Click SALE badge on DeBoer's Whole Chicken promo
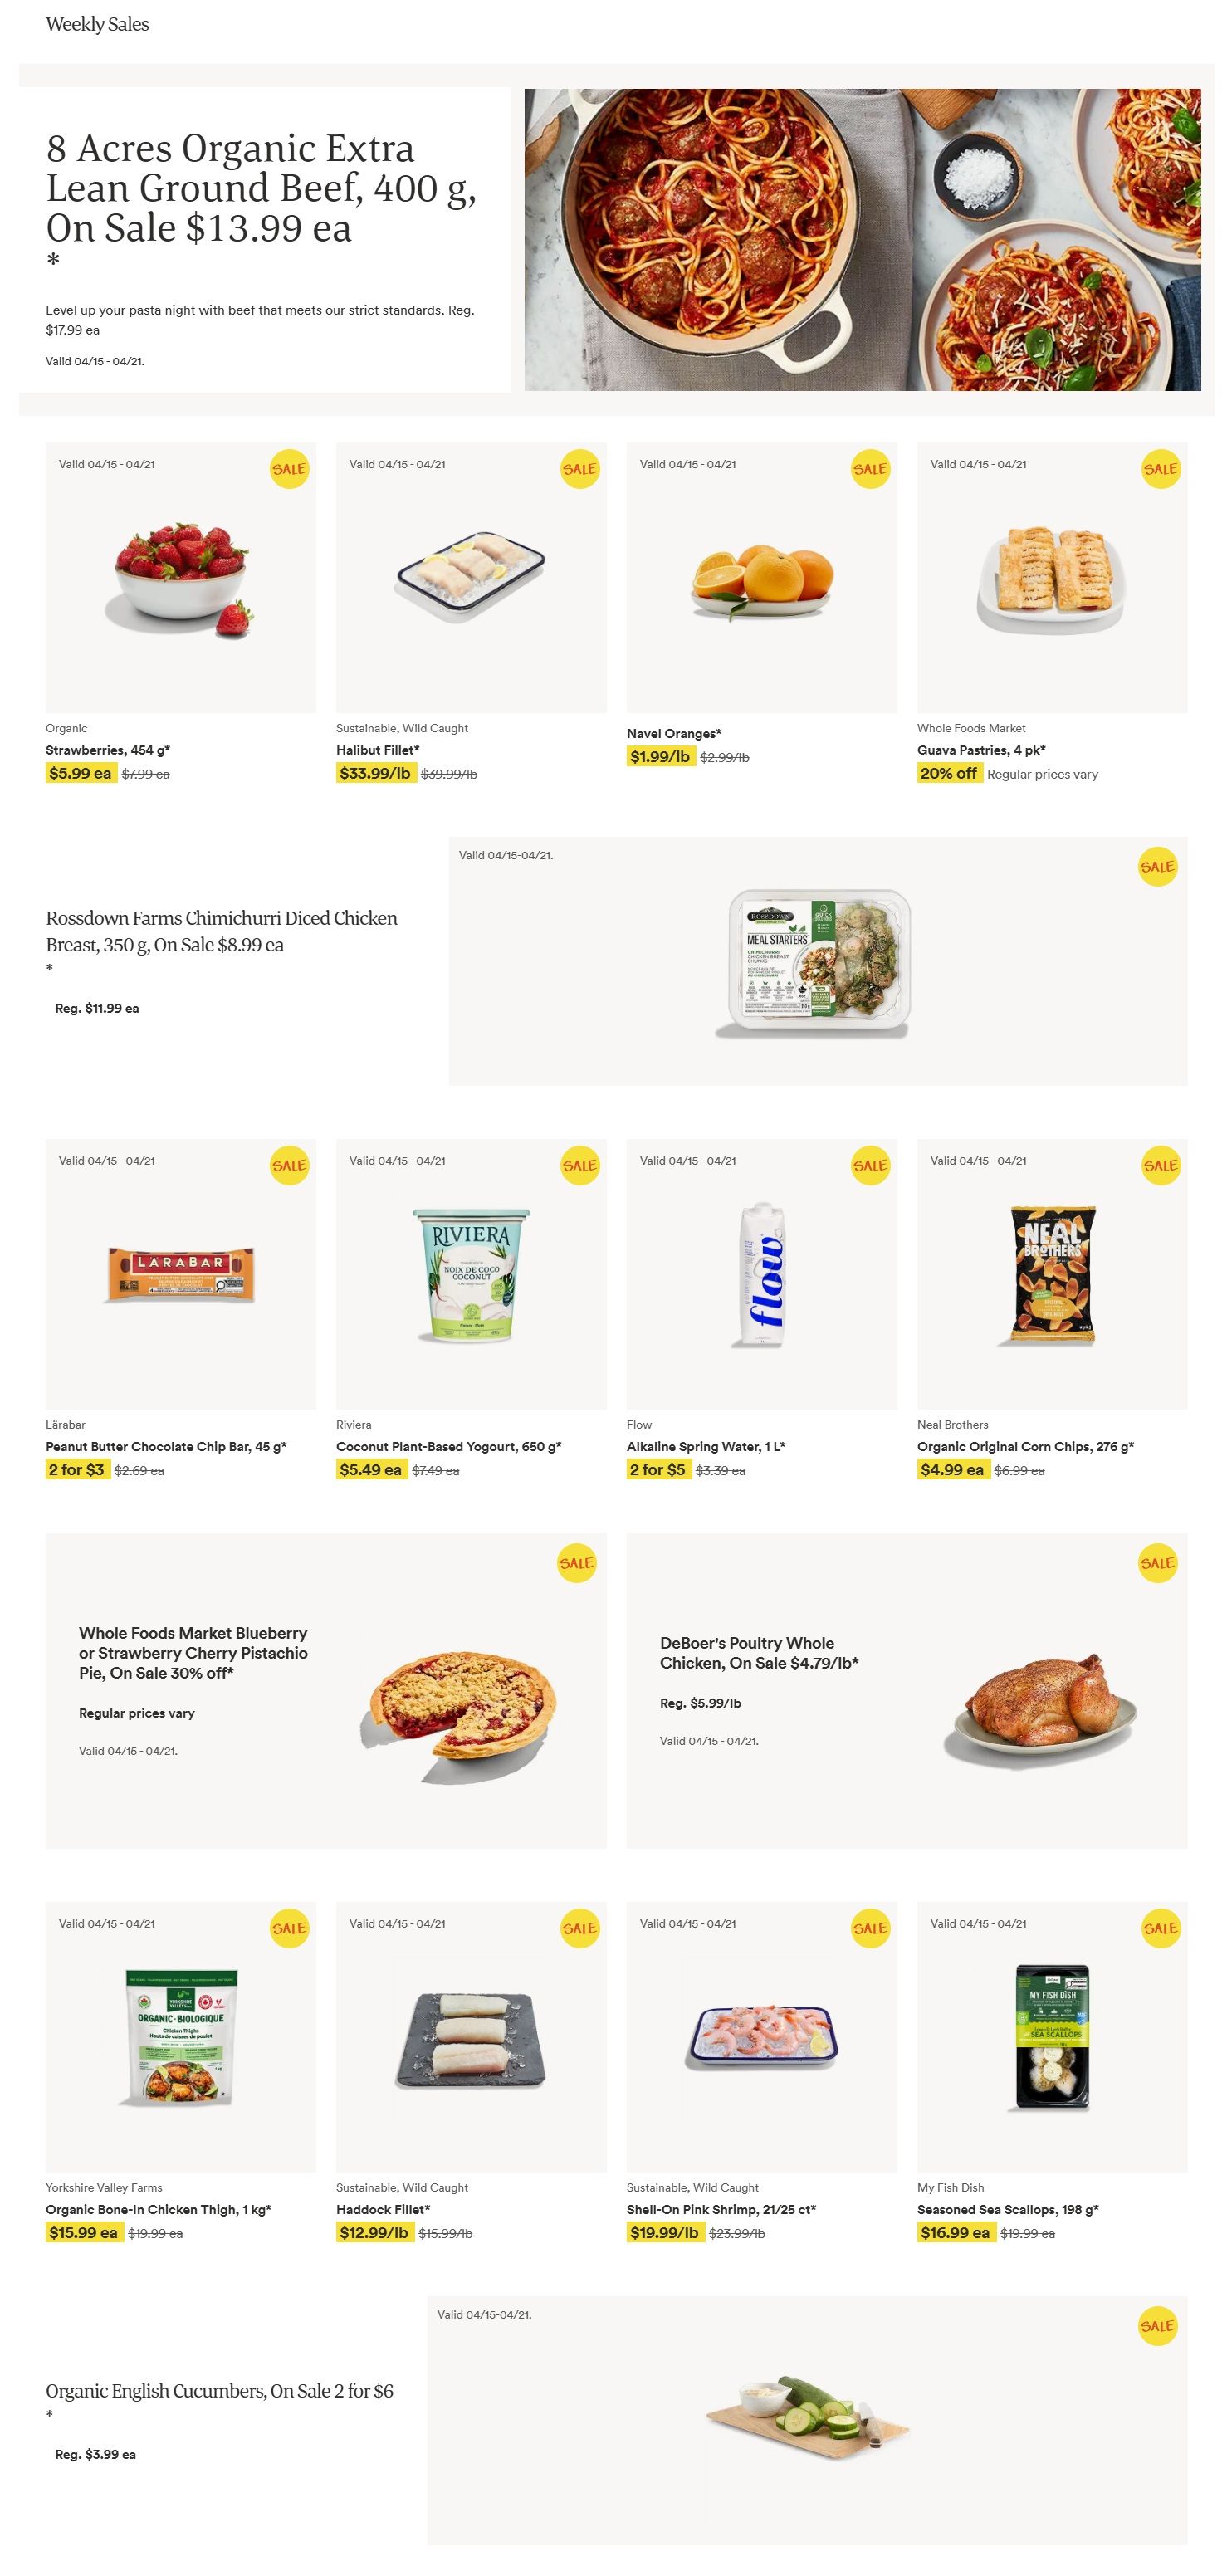The image size is (1227, 2576). pos(1157,1563)
